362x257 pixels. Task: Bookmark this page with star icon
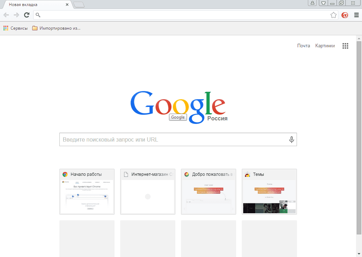[x=333, y=15]
